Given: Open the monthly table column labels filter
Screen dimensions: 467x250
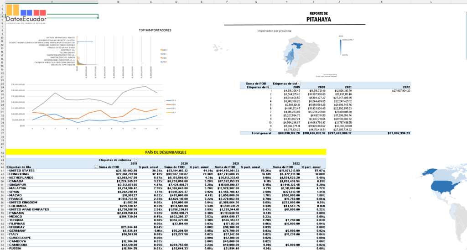Looking at the screenshot, I should tap(299, 83).
